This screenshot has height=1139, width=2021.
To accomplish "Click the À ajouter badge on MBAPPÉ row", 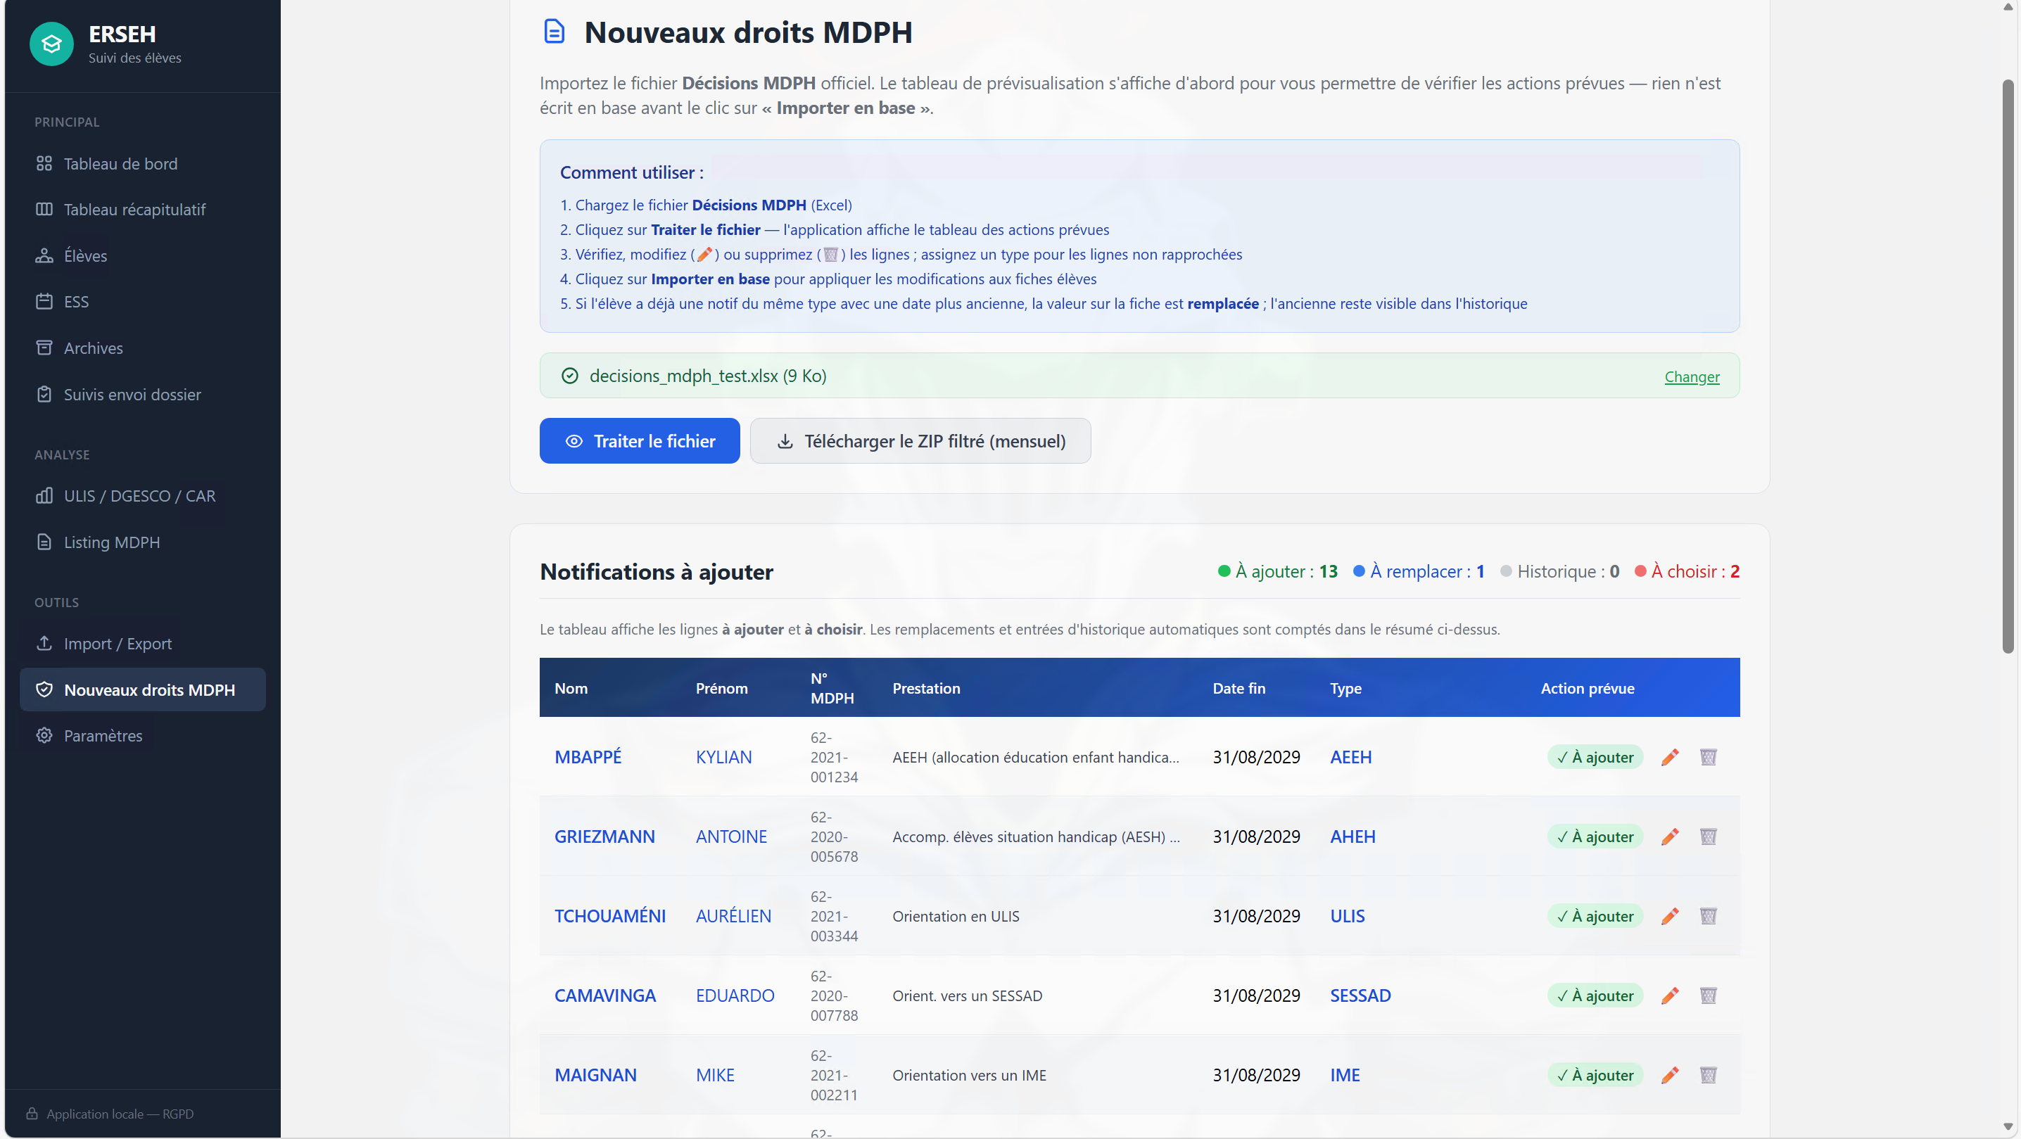I will 1595,757.
